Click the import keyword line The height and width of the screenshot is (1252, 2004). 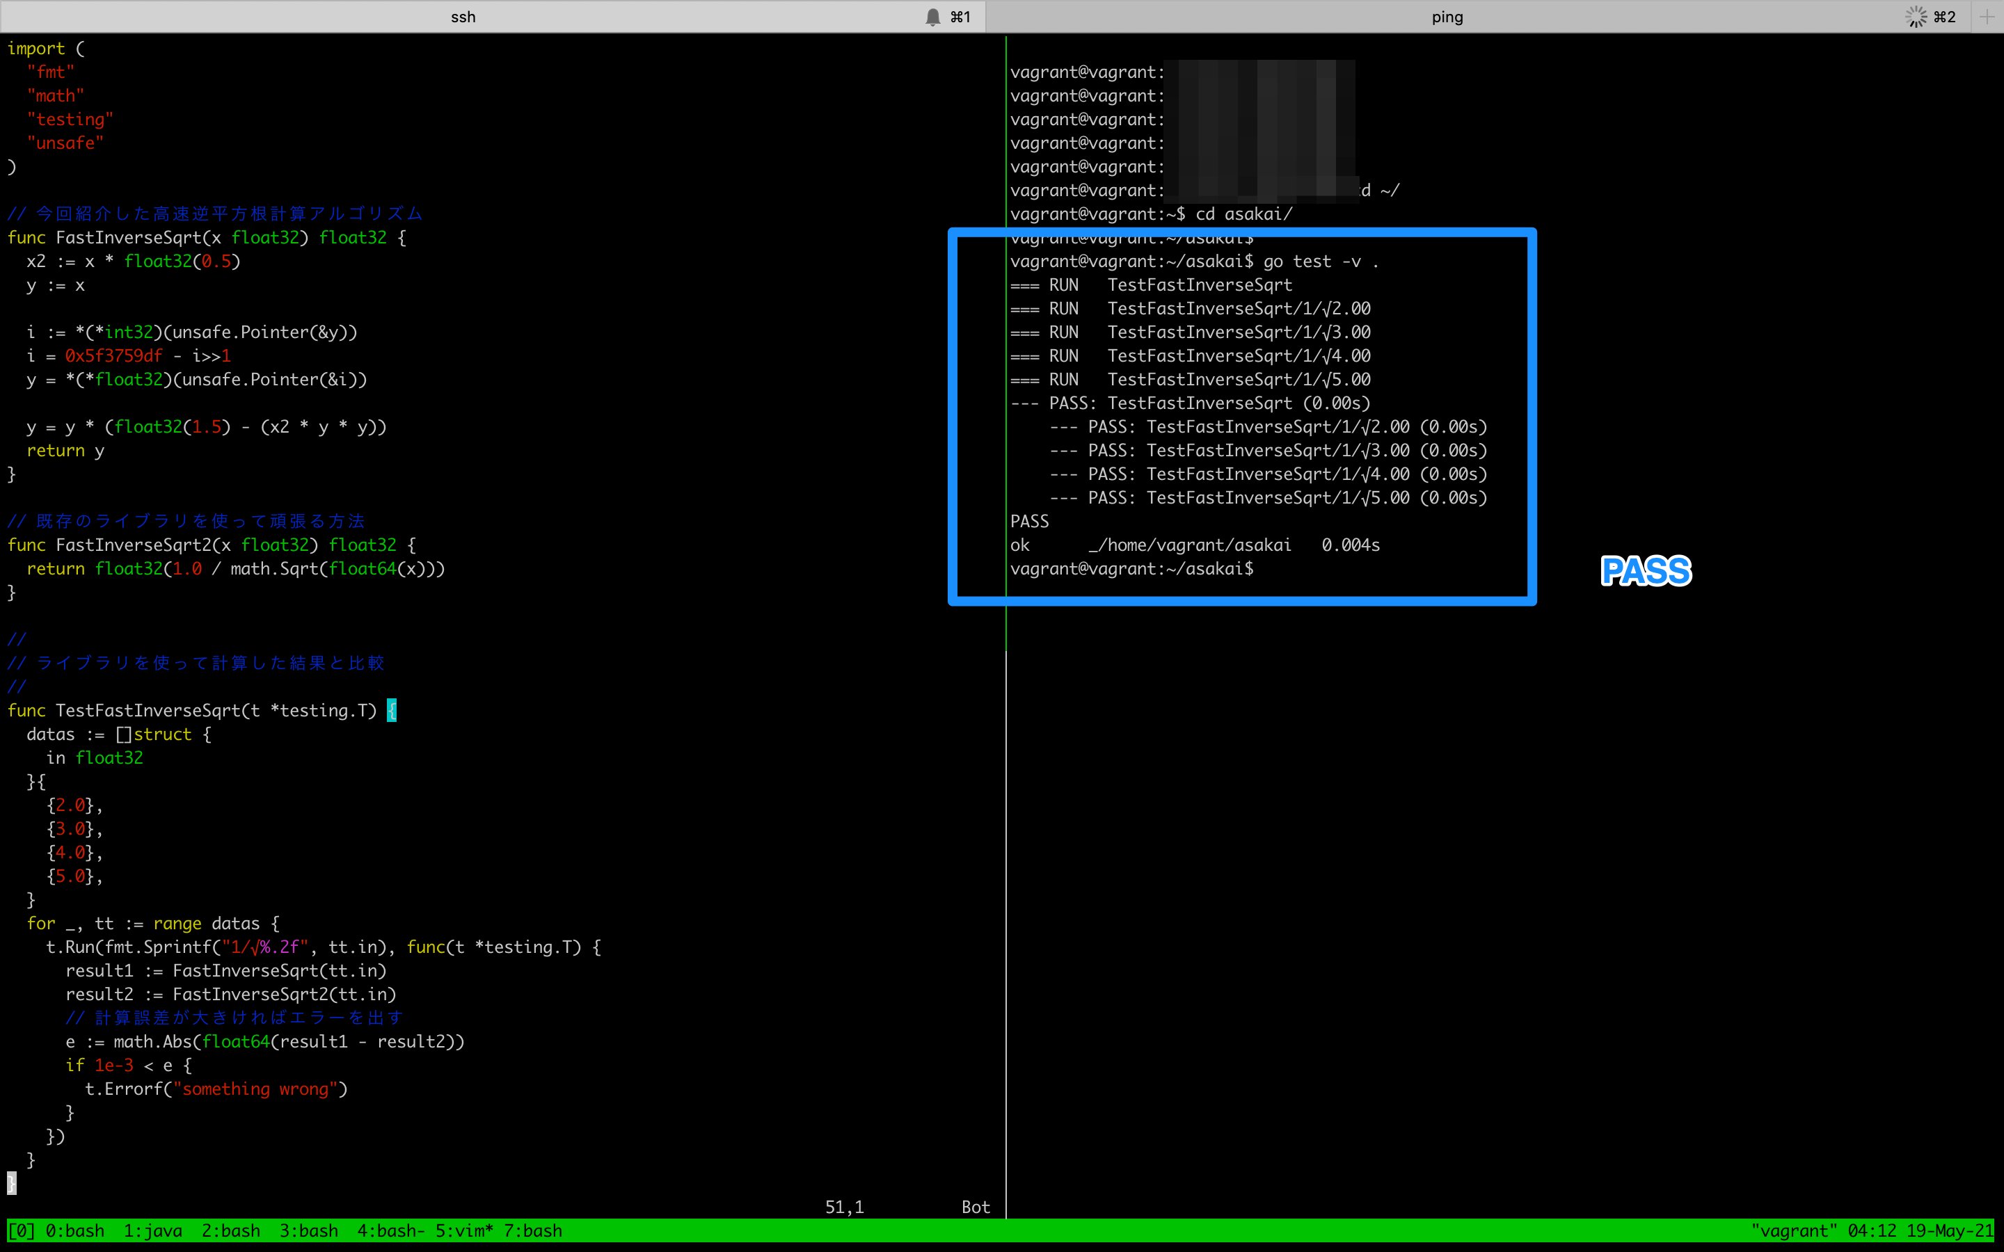pyautogui.click(x=45, y=49)
